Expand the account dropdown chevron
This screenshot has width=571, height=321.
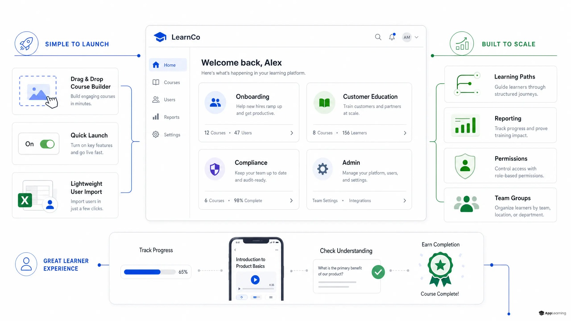point(417,37)
